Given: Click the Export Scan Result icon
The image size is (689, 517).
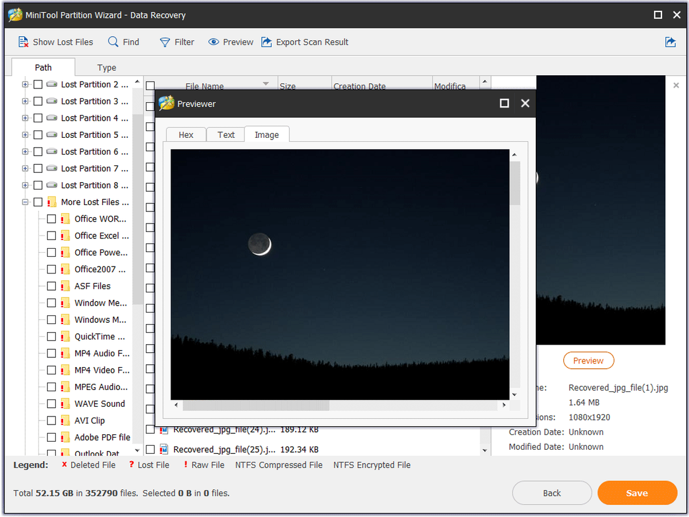Looking at the screenshot, I should click(266, 42).
